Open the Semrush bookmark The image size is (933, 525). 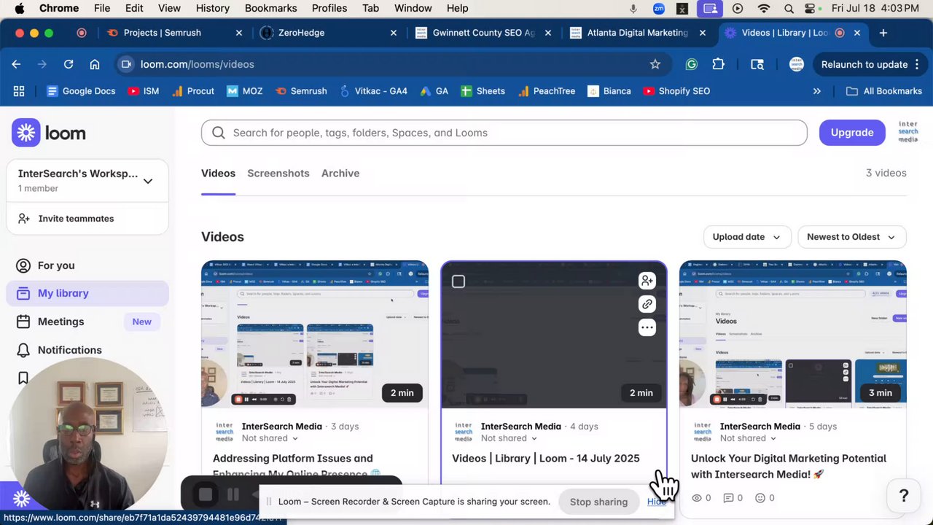point(300,91)
